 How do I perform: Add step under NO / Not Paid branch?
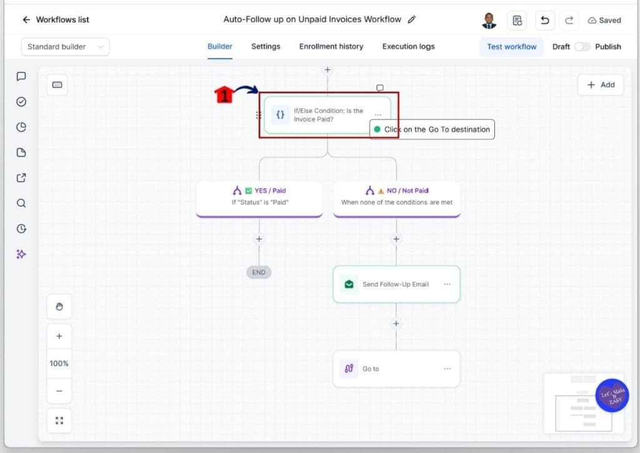(396, 239)
